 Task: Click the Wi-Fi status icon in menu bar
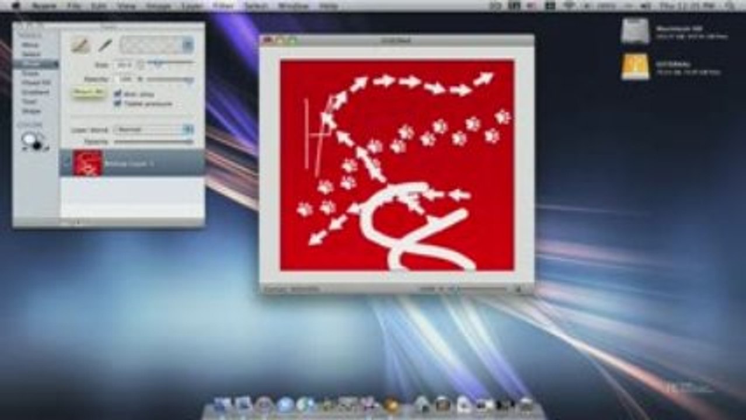569,6
